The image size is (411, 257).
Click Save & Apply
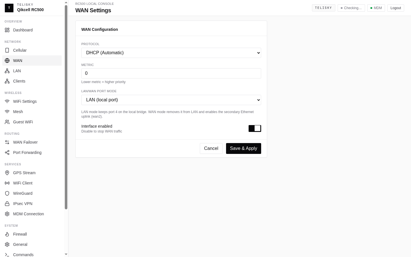243,148
